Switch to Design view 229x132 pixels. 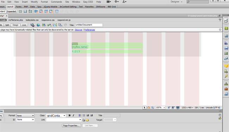pyautogui.click(x=16, y=25)
